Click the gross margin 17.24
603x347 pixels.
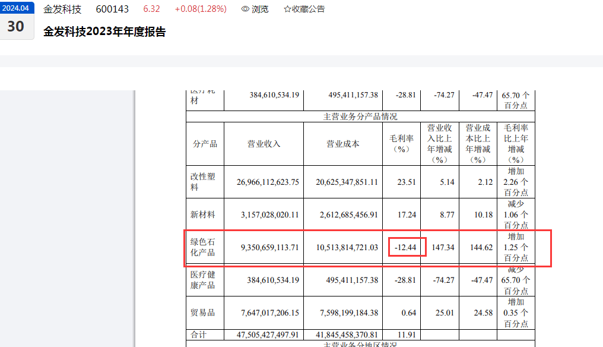407,215
